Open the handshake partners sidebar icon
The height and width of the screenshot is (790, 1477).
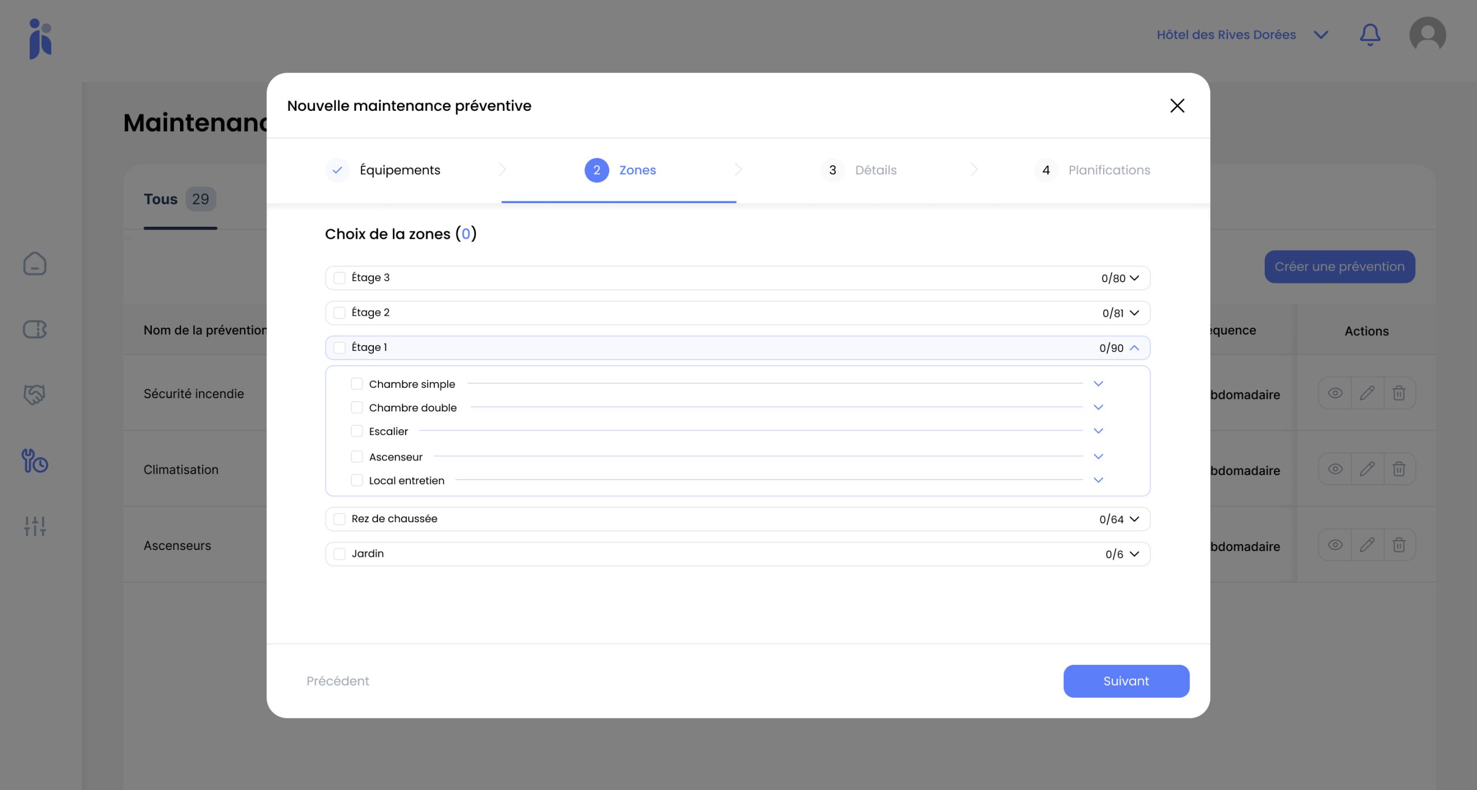pyautogui.click(x=35, y=395)
